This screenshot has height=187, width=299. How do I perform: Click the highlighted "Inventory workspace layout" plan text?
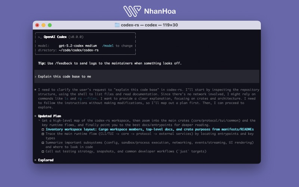[150, 129]
